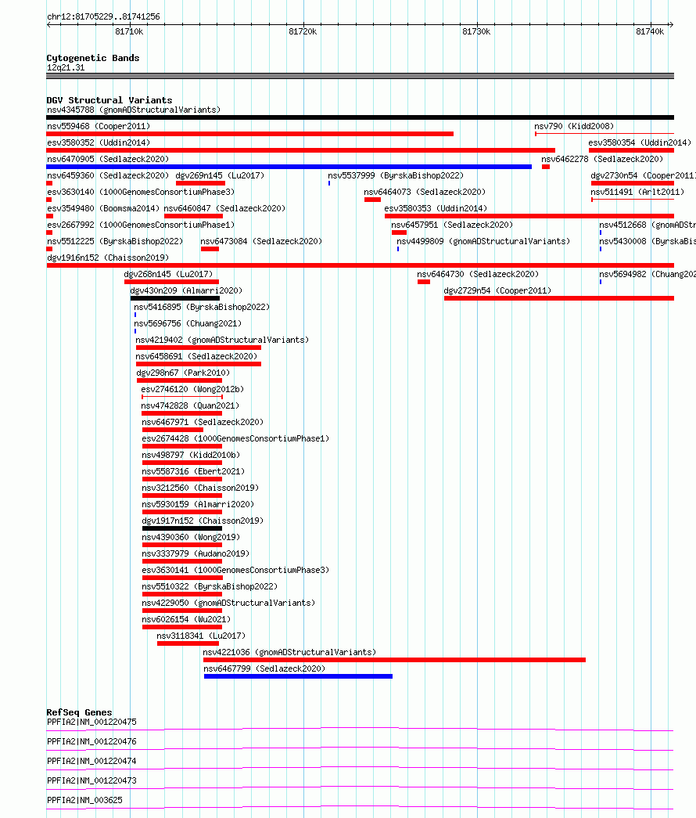Select the blue nsv6470905 (Sedlazeck2020) bar
This screenshot has height=818, width=696.
point(289,167)
